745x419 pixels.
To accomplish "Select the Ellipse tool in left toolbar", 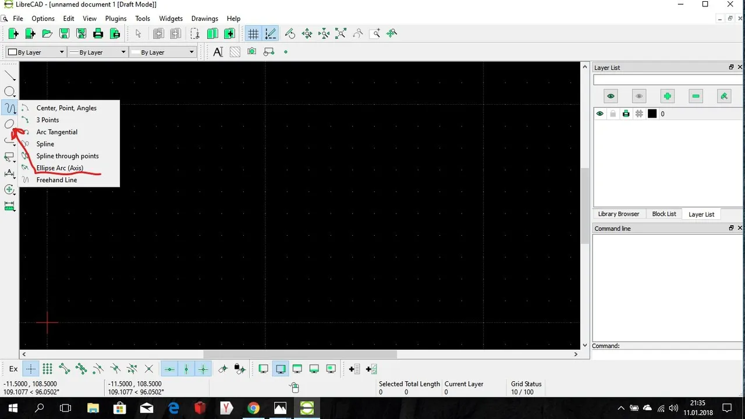I will 10,125.
